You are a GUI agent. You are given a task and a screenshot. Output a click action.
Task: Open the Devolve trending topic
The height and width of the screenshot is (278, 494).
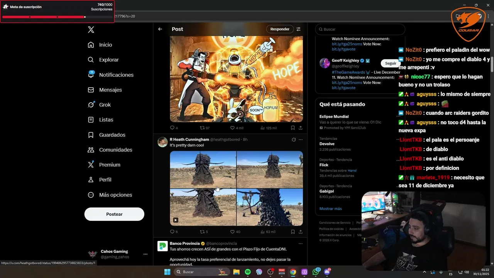pos(327,144)
